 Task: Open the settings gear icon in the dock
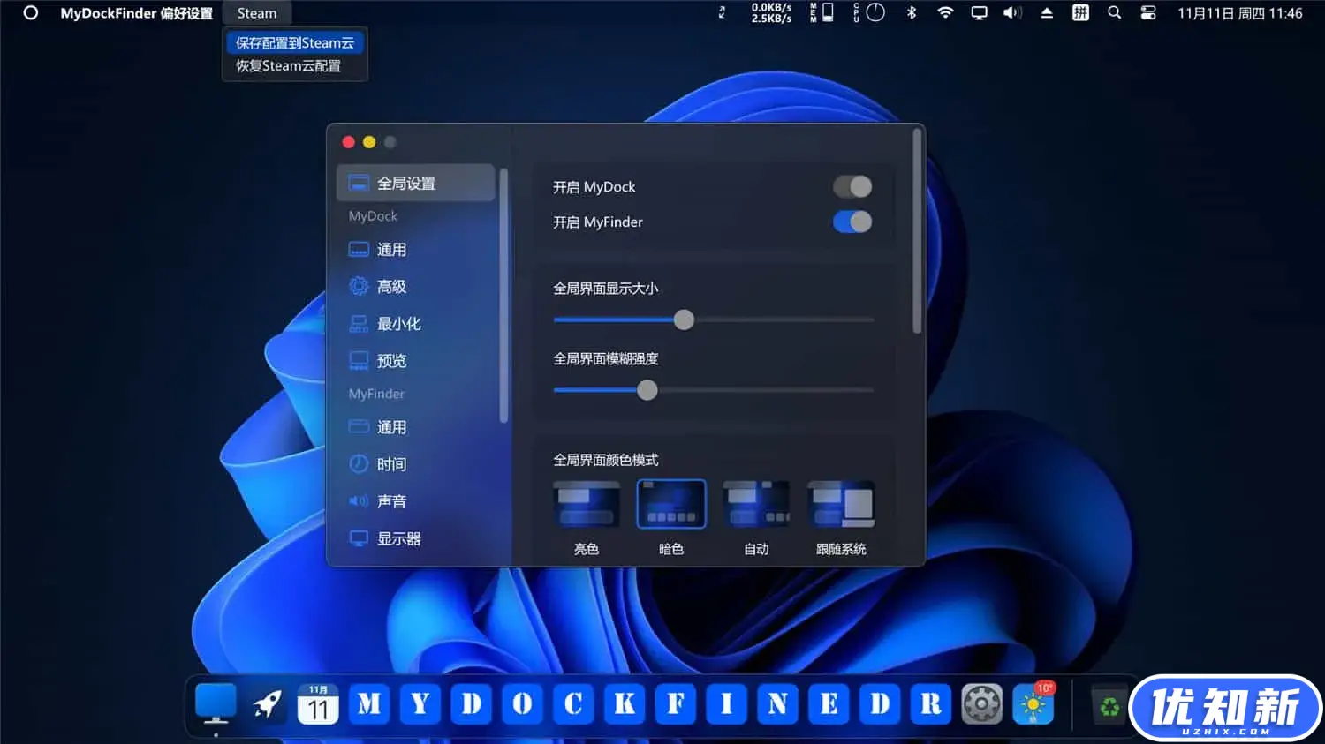[x=981, y=703]
